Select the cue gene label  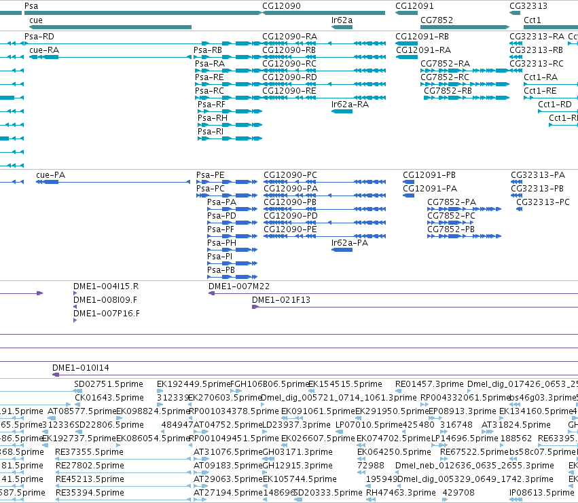coord(36,20)
